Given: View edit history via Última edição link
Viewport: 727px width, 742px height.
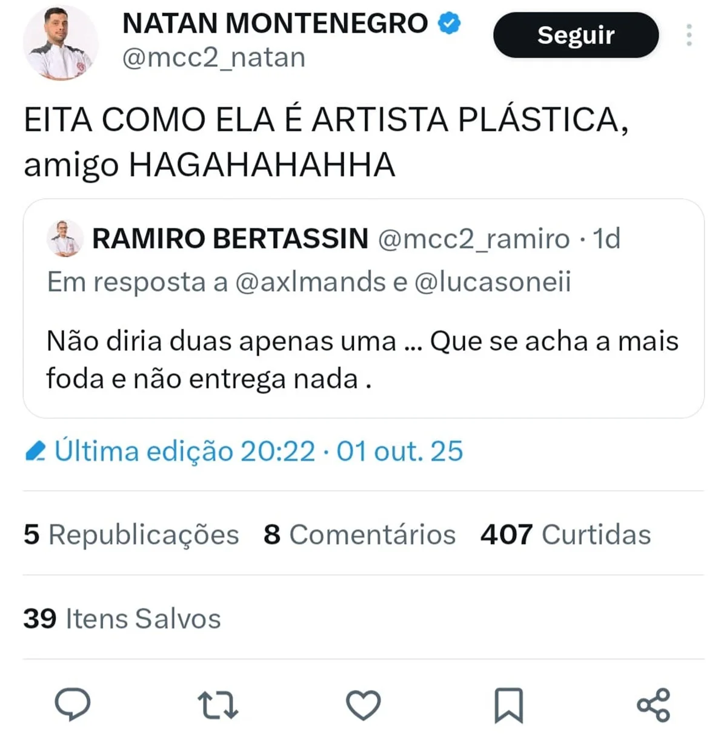Looking at the screenshot, I should pyautogui.click(x=259, y=451).
